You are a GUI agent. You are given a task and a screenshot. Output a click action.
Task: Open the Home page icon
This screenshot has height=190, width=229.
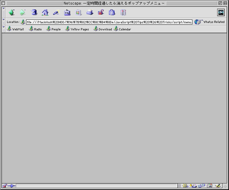point(45,12)
